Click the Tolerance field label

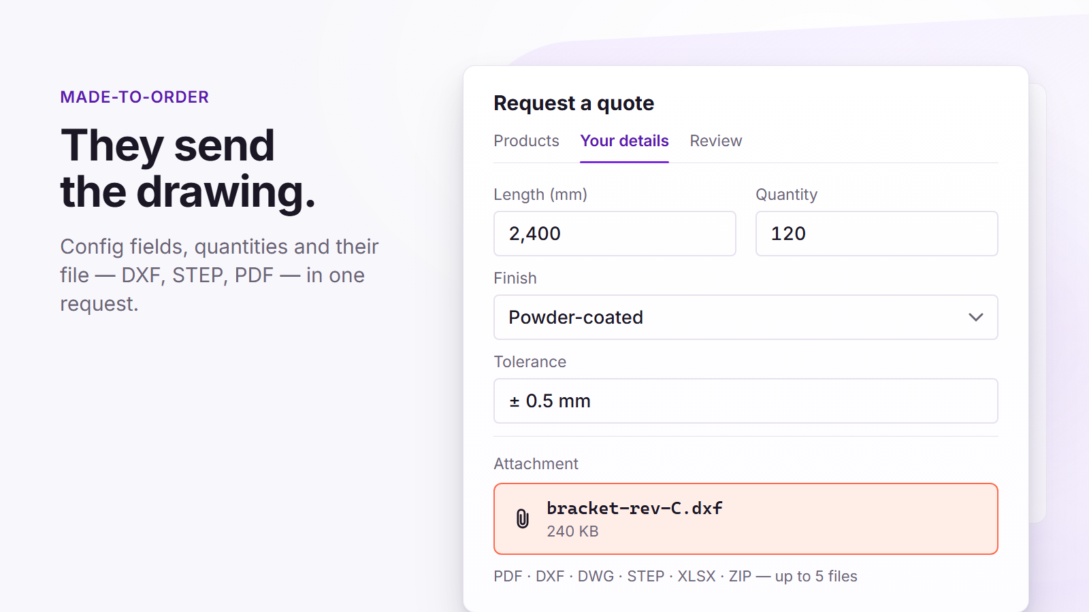(530, 362)
